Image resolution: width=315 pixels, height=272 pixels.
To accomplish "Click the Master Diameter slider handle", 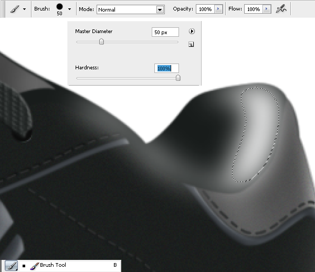I will (x=101, y=41).
